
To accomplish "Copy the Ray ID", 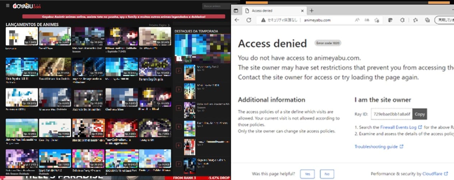I will 420,114.
